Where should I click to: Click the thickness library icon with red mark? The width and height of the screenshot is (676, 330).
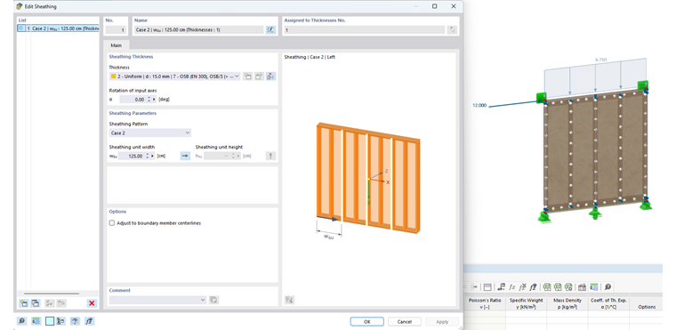[x=270, y=76]
